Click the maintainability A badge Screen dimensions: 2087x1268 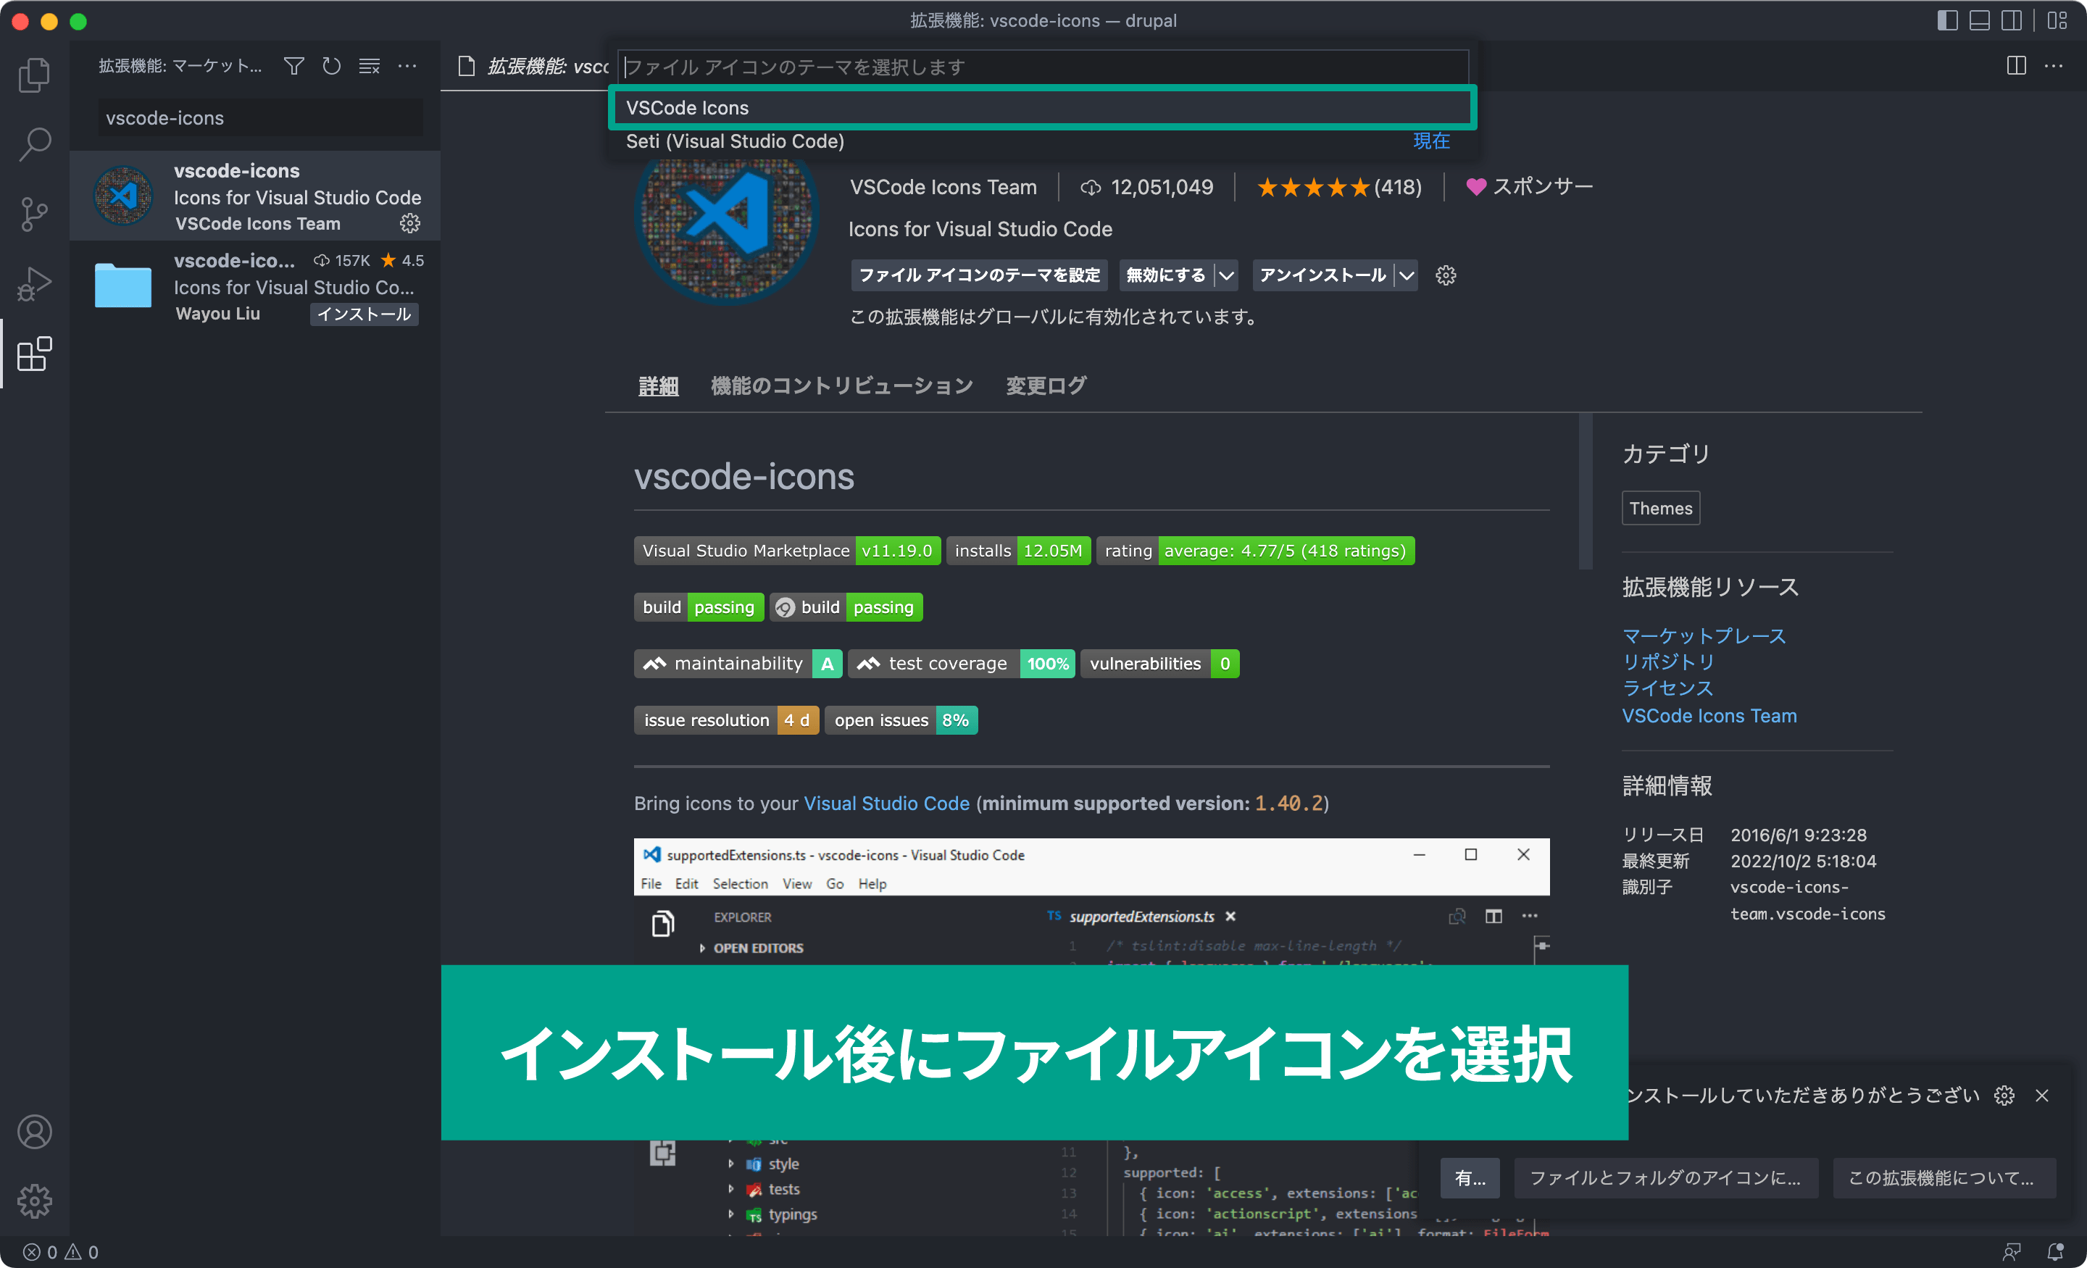[x=738, y=663]
